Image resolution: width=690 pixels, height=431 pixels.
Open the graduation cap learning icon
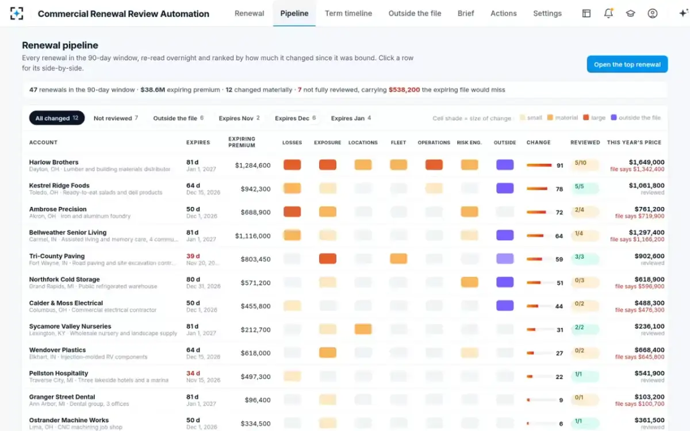(630, 13)
